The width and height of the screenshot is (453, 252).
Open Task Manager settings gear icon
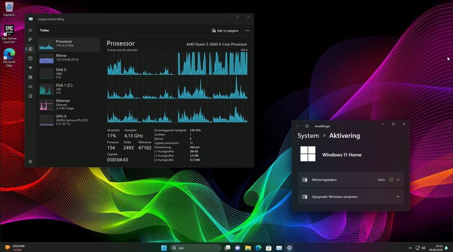(x=30, y=162)
